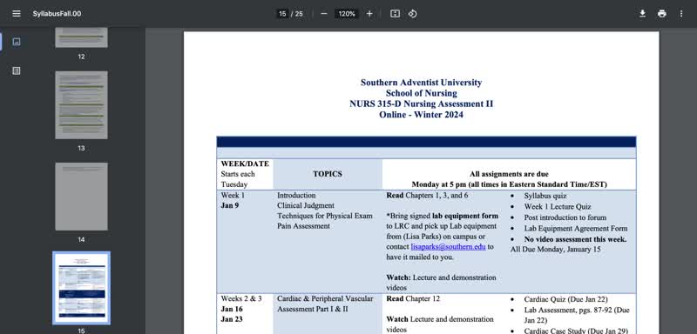The image size is (697, 334).
Task: Click 'Lab Assessment, pgs. 87-92' bullet
Action: tap(569, 310)
